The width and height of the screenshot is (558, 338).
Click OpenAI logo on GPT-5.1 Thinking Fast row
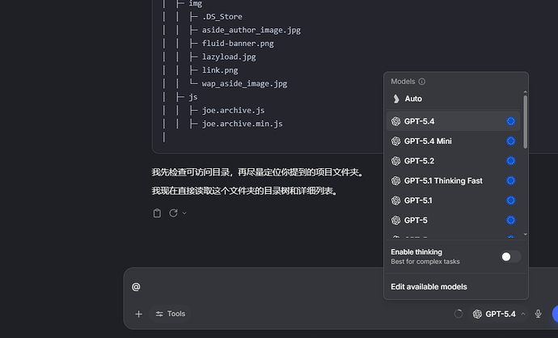tap(395, 181)
